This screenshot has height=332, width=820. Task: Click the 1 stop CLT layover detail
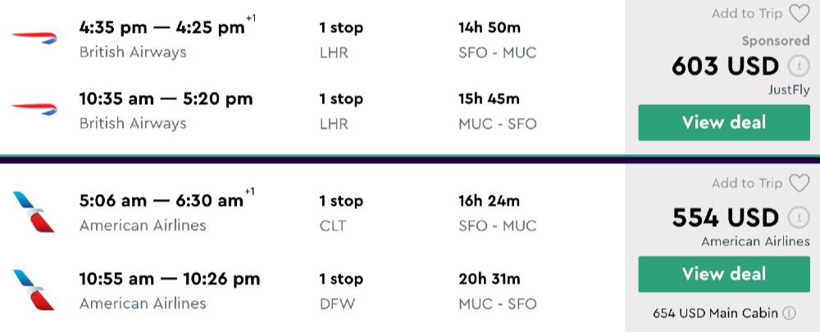[x=340, y=212]
